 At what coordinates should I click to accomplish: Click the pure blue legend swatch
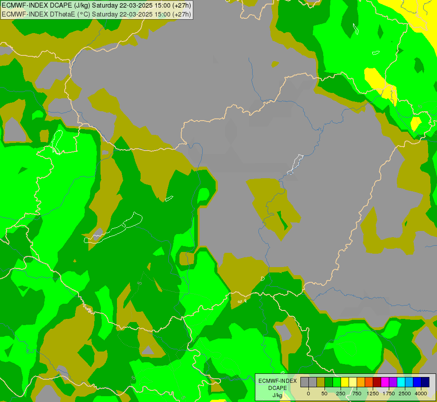click(x=417, y=382)
